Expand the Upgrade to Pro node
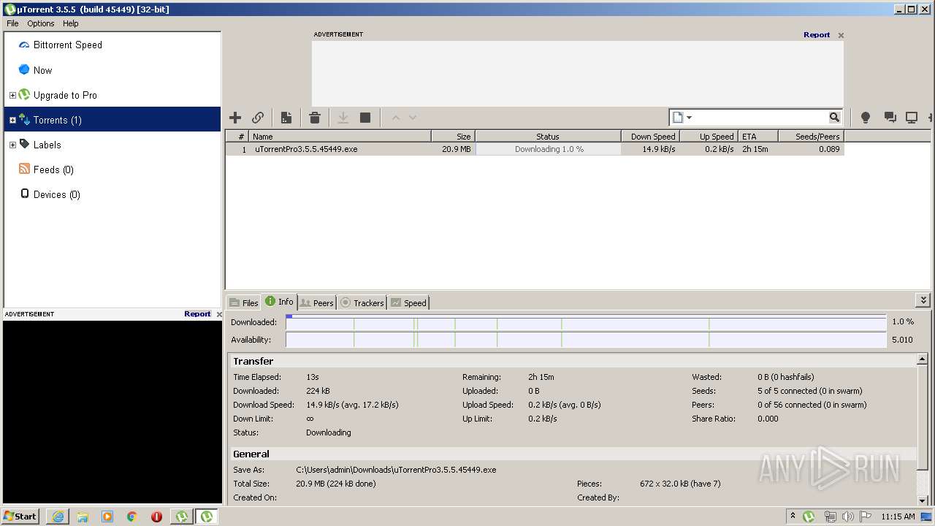The height and width of the screenshot is (526, 935). 12,95
